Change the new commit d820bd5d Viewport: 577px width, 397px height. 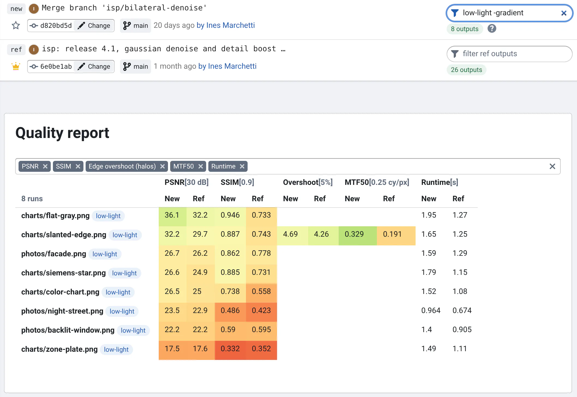(x=94, y=26)
